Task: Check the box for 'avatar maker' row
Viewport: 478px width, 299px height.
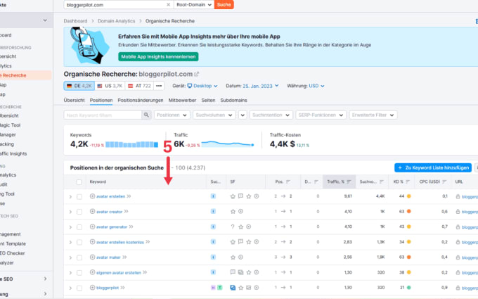Action: pyautogui.click(x=79, y=257)
